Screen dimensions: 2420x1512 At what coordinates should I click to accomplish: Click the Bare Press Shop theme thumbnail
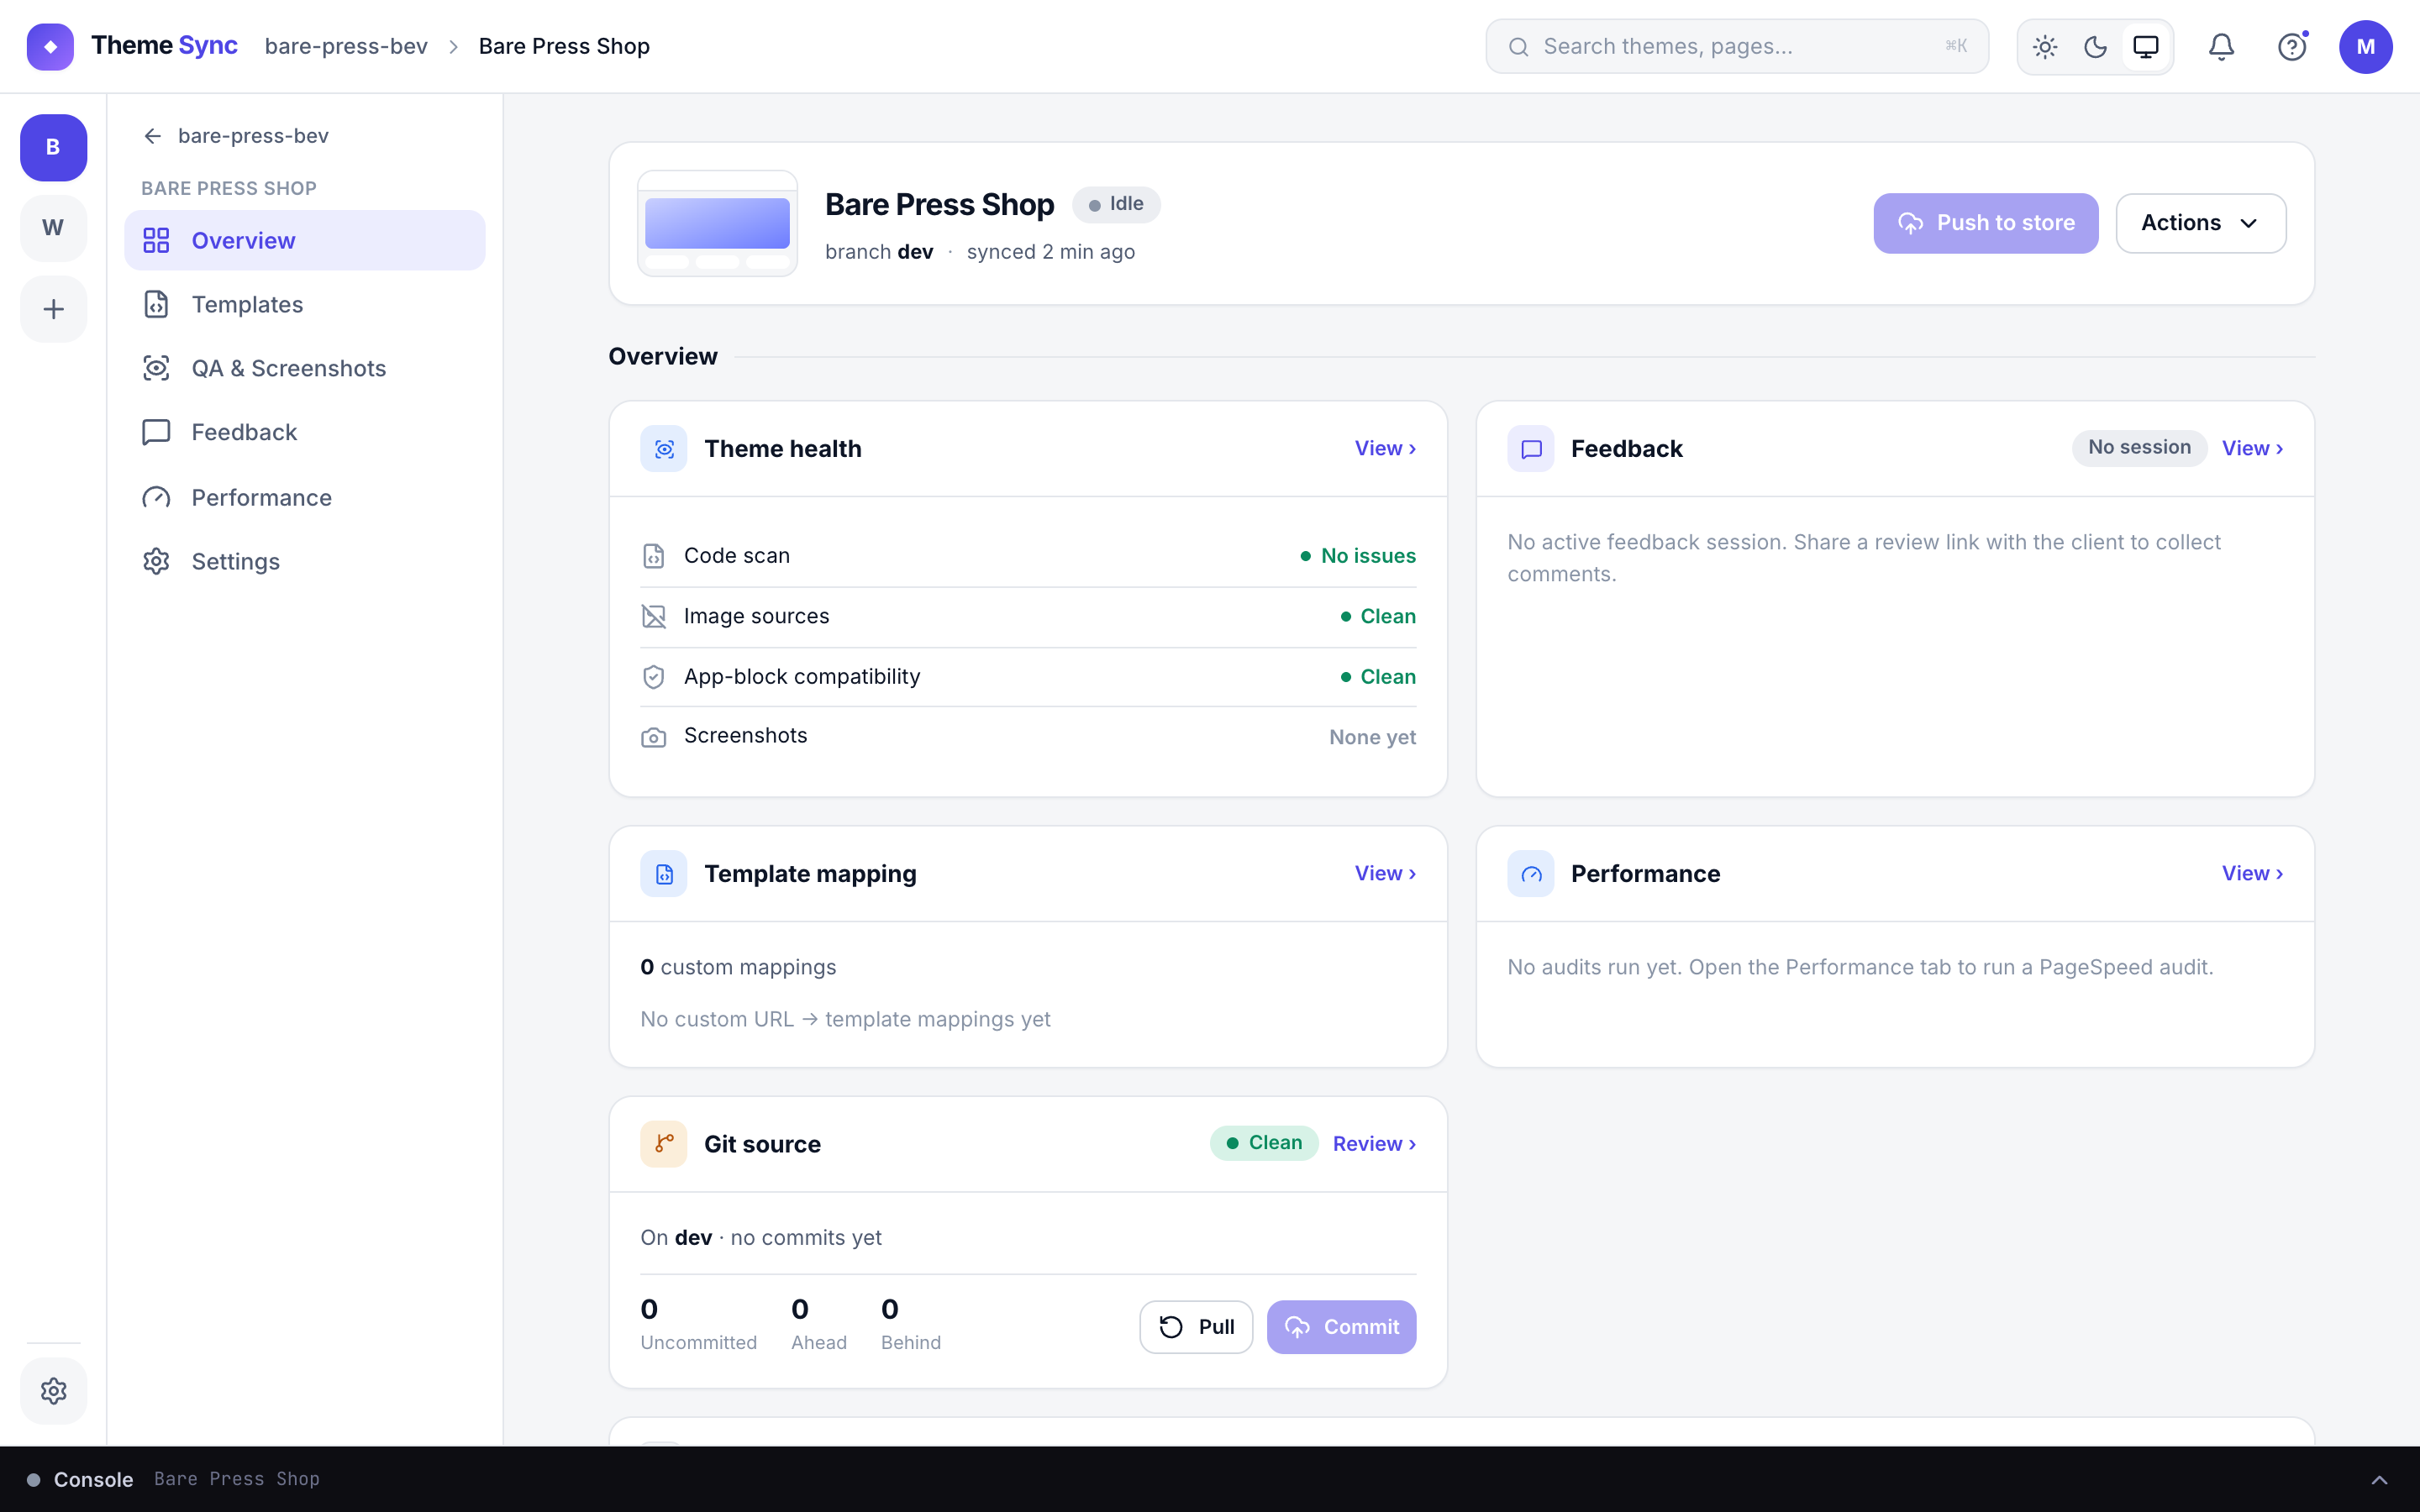717,223
